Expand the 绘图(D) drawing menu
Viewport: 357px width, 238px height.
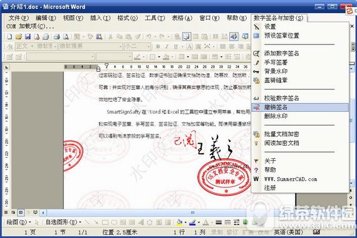tap(19, 222)
